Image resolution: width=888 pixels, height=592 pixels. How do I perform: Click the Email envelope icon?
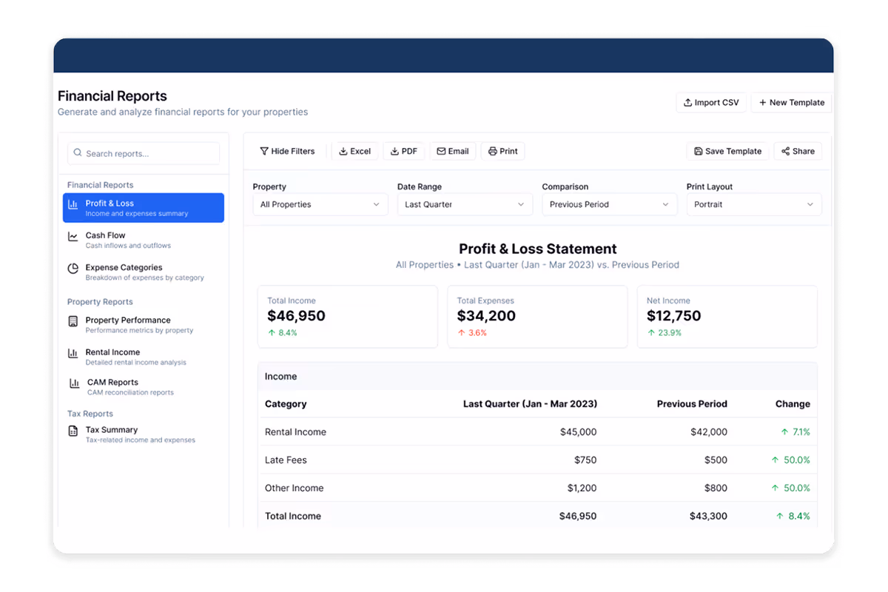tap(441, 151)
